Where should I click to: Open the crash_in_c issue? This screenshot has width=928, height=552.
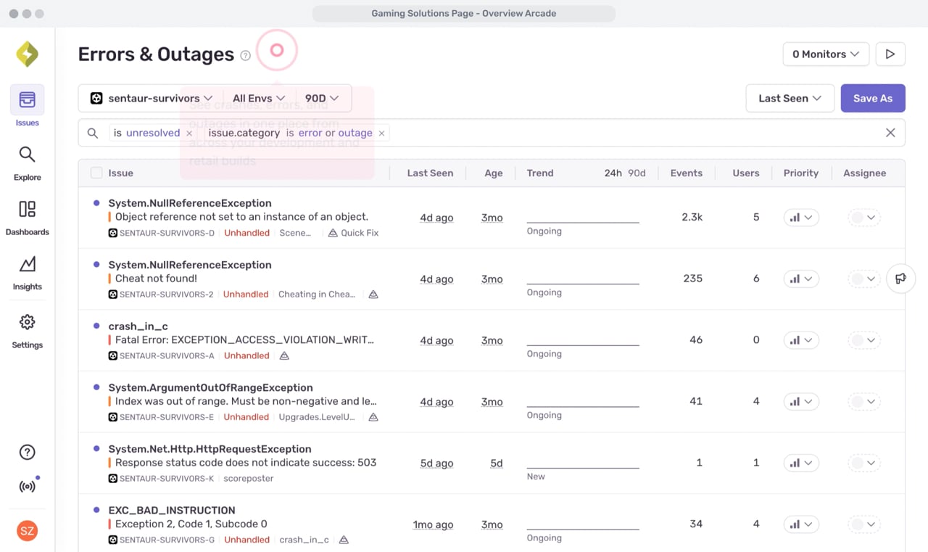pyautogui.click(x=138, y=326)
